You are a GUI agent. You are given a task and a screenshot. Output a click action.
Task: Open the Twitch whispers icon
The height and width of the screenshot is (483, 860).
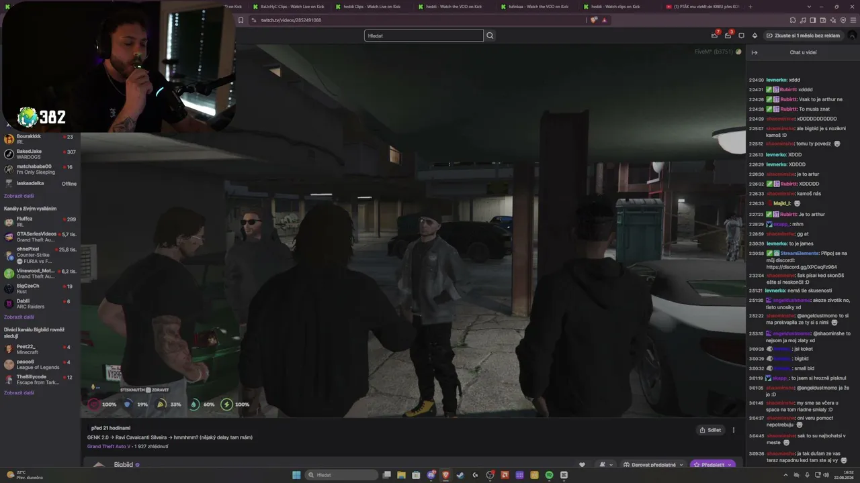pyautogui.click(x=741, y=36)
